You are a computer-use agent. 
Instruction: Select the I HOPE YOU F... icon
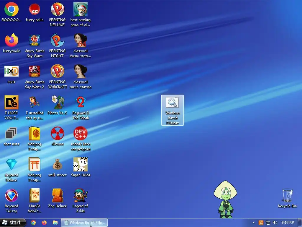(12, 108)
